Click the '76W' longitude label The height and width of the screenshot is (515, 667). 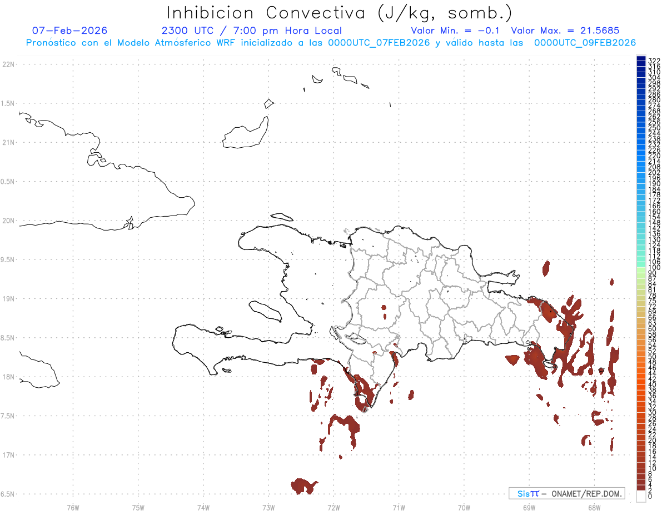coord(73,507)
